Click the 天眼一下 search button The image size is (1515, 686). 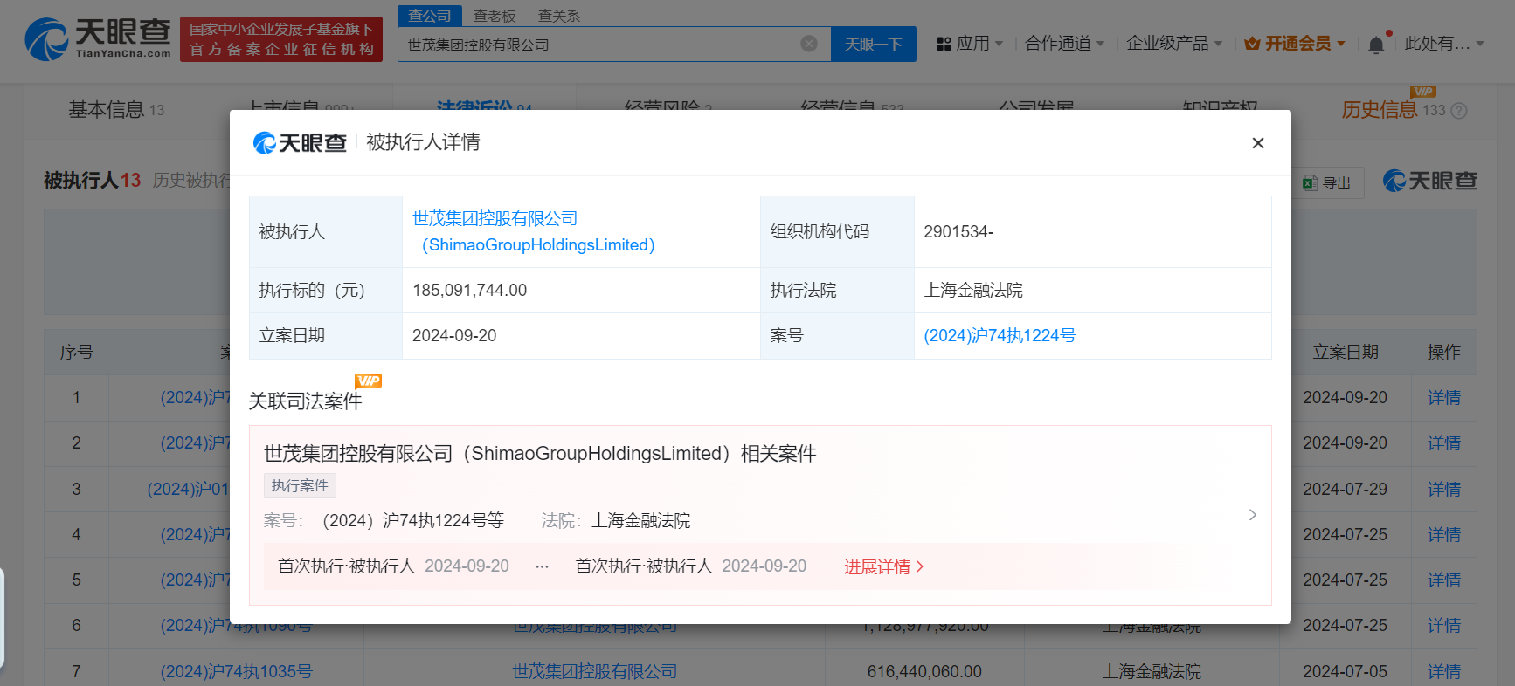coord(873,44)
